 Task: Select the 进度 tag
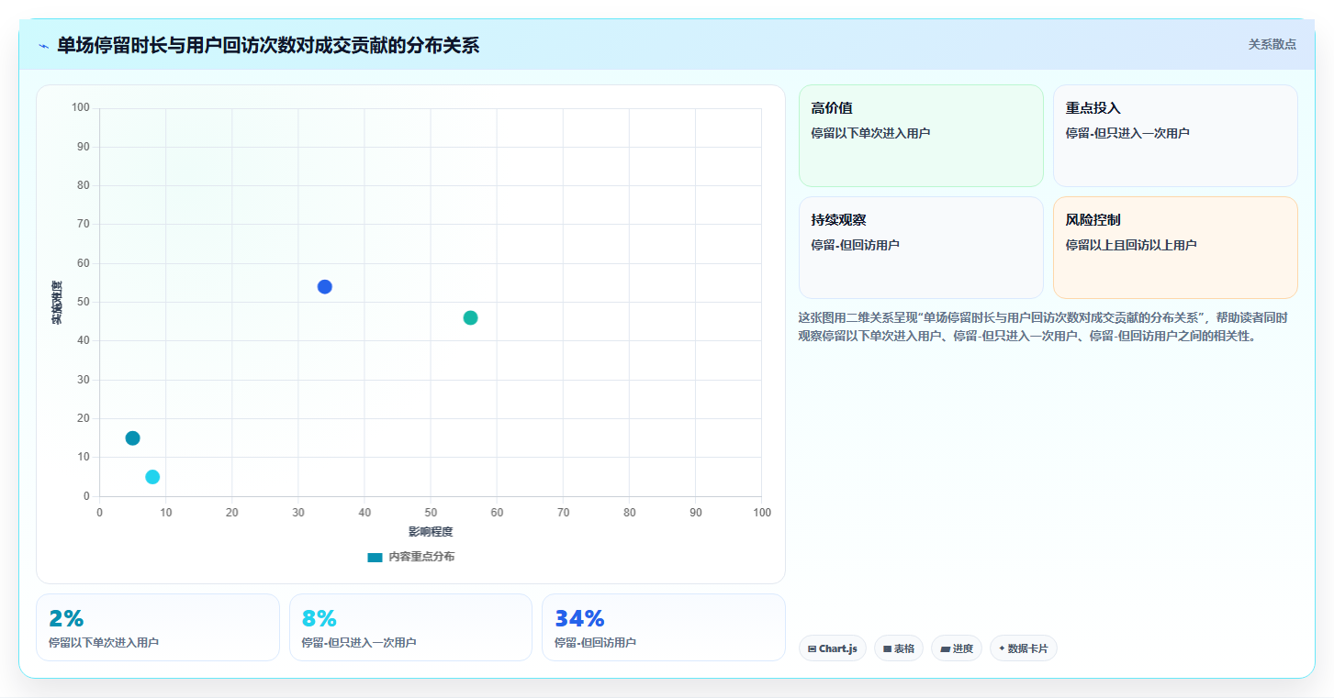pos(956,648)
